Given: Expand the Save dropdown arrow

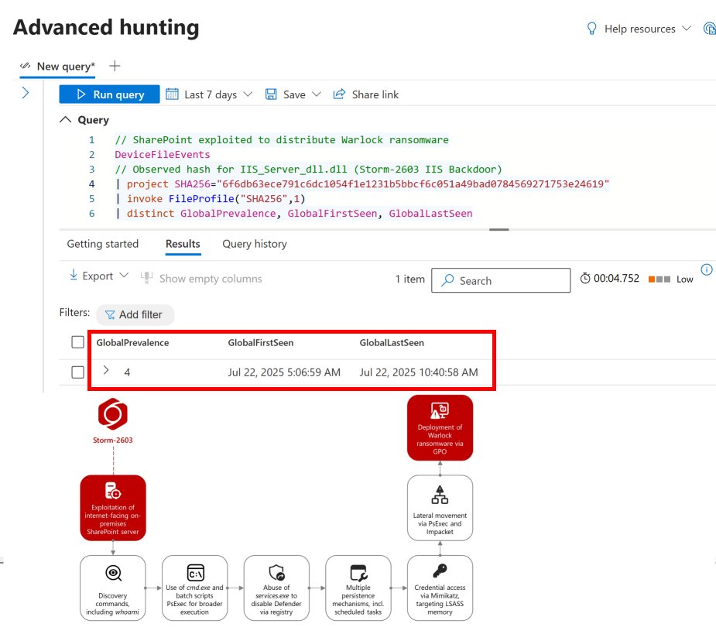Looking at the screenshot, I should point(317,94).
